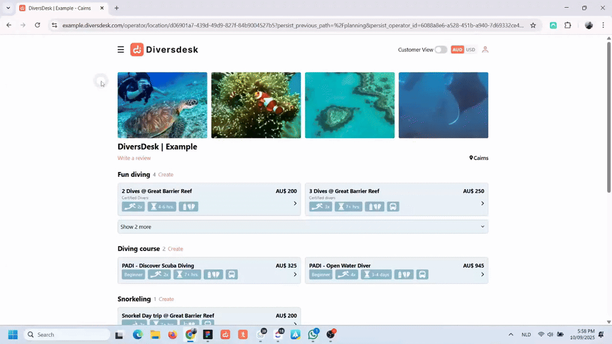Image resolution: width=612 pixels, height=344 pixels.
Task: Open the manta ray photo
Action: [443, 105]
